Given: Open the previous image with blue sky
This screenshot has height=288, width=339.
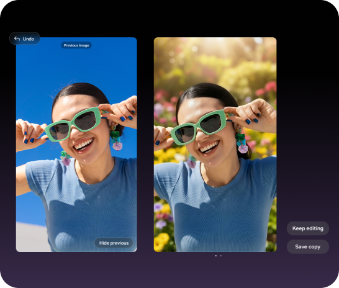Looking at the screenshot, I should click(x=76, y=145).
